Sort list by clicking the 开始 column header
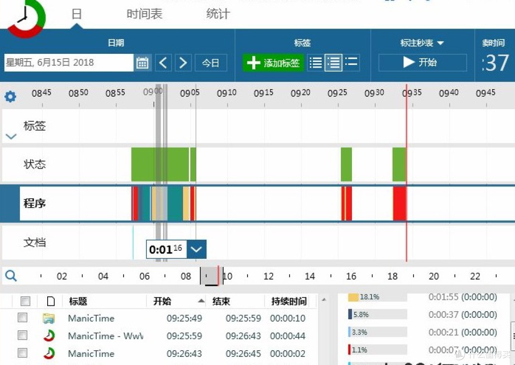The width and height of the screenshot is (515, 365). [162, 301]
